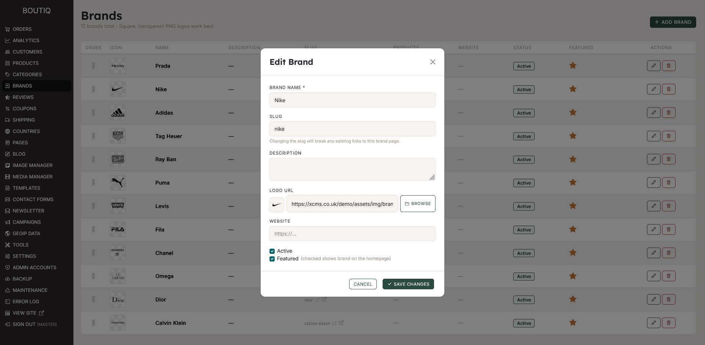Click the drag handle for Levis row
The image size is (705, 345).
tap(93, 206)
